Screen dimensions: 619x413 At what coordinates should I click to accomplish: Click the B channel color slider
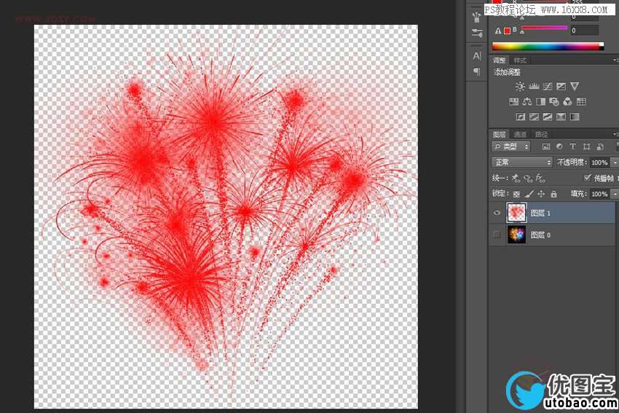click(545, 28)
